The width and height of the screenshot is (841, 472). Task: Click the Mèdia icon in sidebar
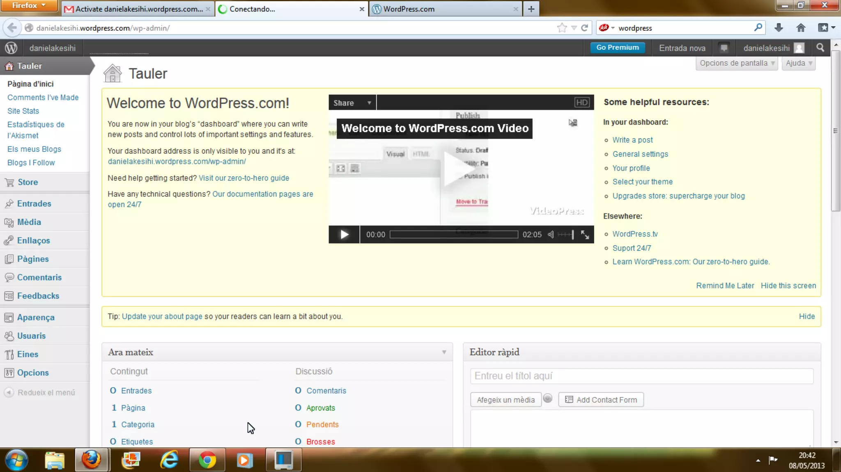9,222
